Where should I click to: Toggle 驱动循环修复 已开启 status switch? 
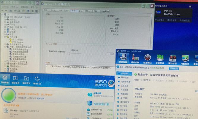click(x=110, y=115)
